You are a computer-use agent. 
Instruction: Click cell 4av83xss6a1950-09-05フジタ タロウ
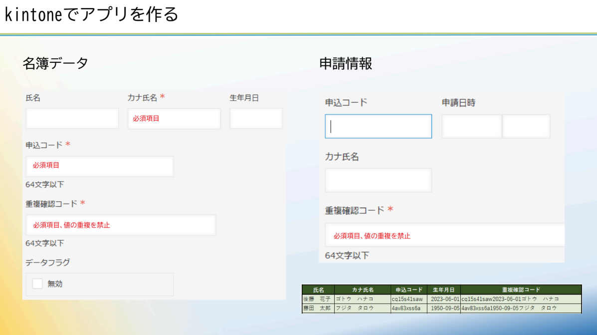[521, 309]
